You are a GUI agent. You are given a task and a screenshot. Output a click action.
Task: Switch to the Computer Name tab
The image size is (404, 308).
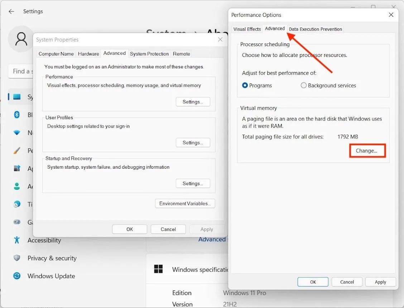56,54
